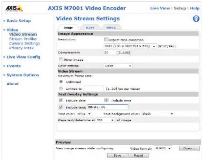Screen dimensions: 202x160
Task: Open Camera Settings in sidebar
Action: coord(25,43)
